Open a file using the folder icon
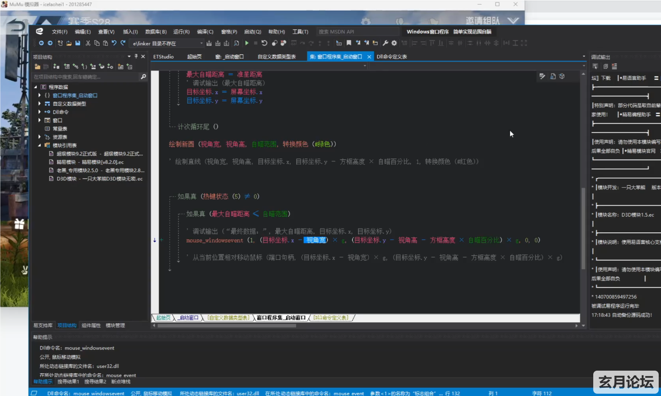 point(69,43)
